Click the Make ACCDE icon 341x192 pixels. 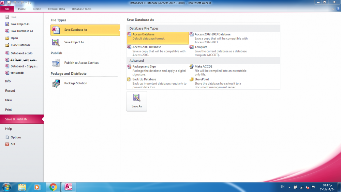point(191,67)
